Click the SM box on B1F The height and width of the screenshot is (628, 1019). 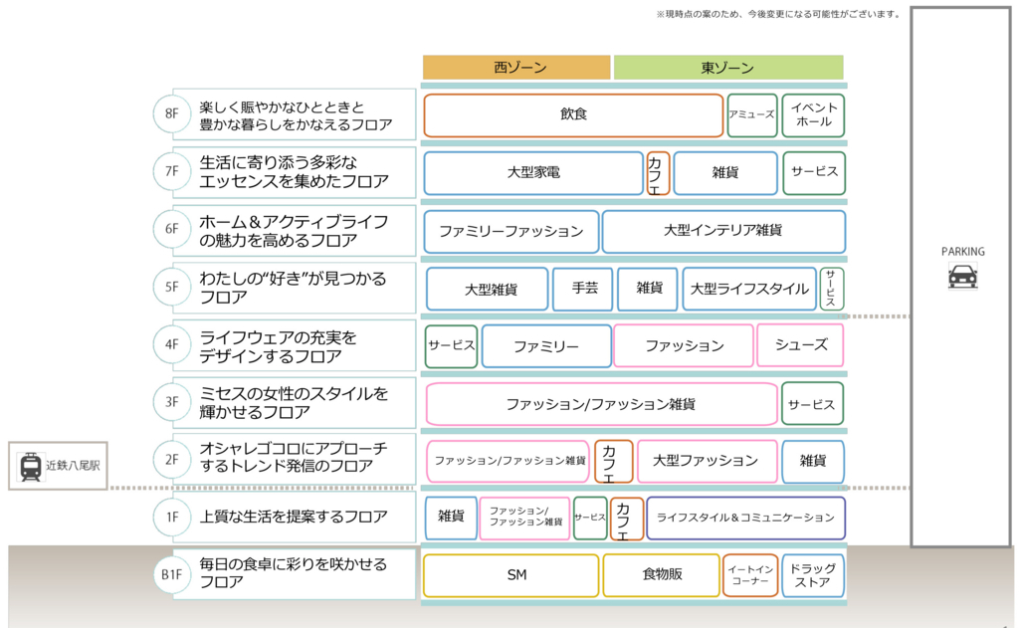point(510,575)
